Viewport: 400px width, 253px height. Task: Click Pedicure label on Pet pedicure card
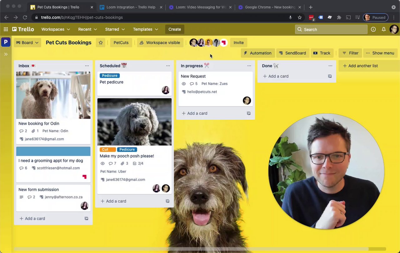pyautogui.click(x=110, y=75)
